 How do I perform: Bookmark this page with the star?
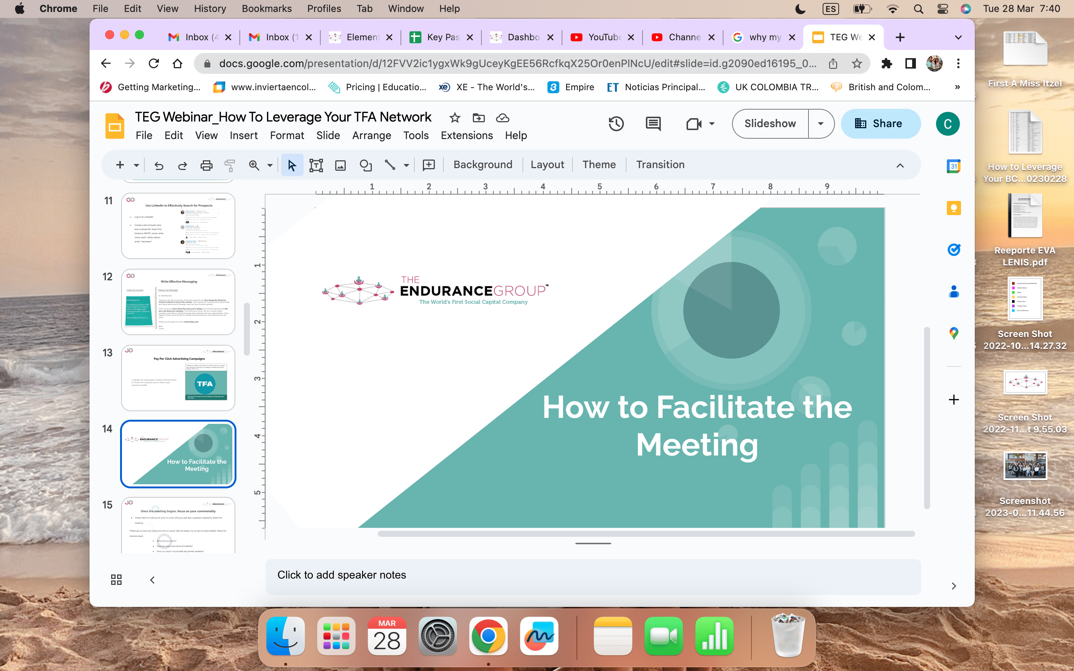pyautogui.click(x=857, y=63)
